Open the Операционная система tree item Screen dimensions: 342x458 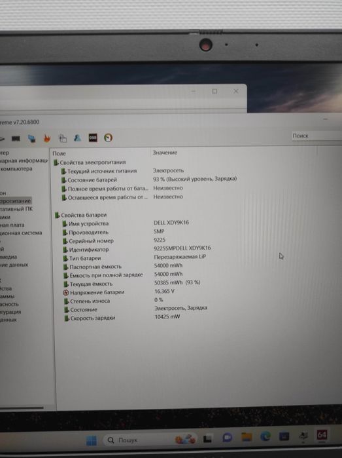click(x=21, y=233)
